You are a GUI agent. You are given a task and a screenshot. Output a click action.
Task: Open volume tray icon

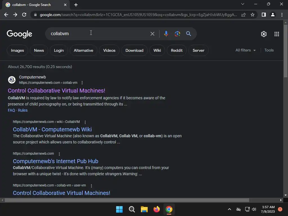pos(254,209)
